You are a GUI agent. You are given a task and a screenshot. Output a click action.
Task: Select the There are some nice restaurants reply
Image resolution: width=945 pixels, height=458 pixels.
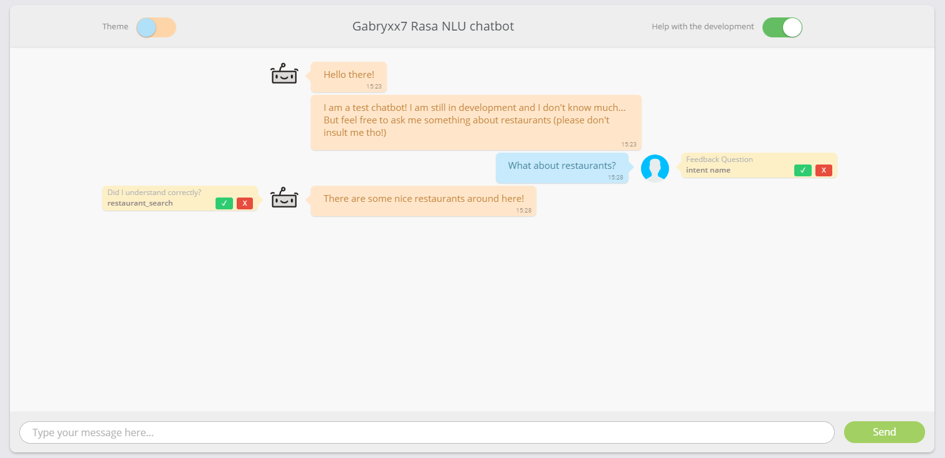424,201
